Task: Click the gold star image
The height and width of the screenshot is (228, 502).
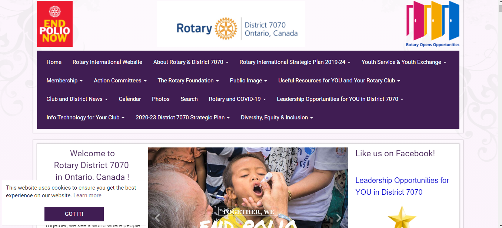Action: click(402, 218)
